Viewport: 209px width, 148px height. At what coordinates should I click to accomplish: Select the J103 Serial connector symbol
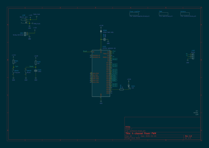pos(193,56)
